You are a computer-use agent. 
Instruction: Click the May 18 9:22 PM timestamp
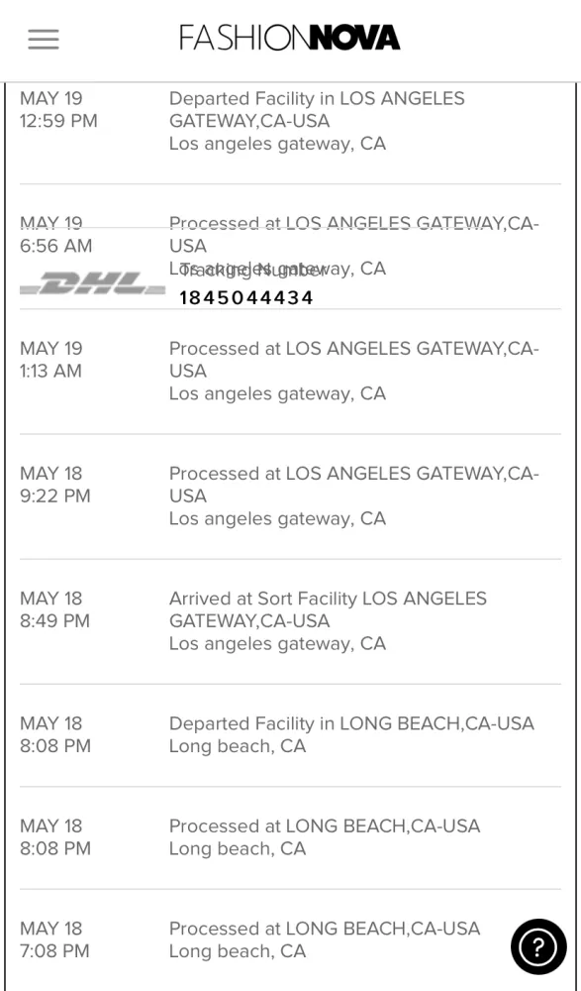tap(55, 485)
